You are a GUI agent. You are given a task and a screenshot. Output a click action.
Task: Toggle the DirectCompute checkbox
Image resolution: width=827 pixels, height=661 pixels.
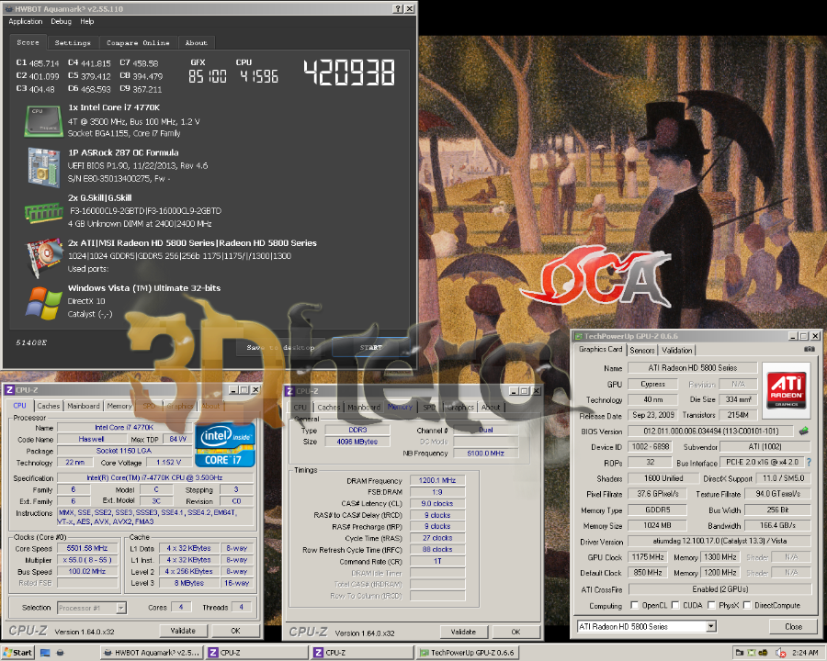[x=747, y=605]
